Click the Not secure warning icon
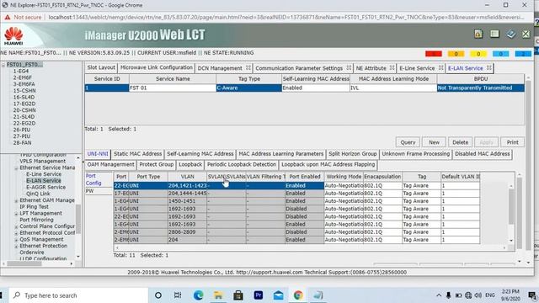 point(8,17)
